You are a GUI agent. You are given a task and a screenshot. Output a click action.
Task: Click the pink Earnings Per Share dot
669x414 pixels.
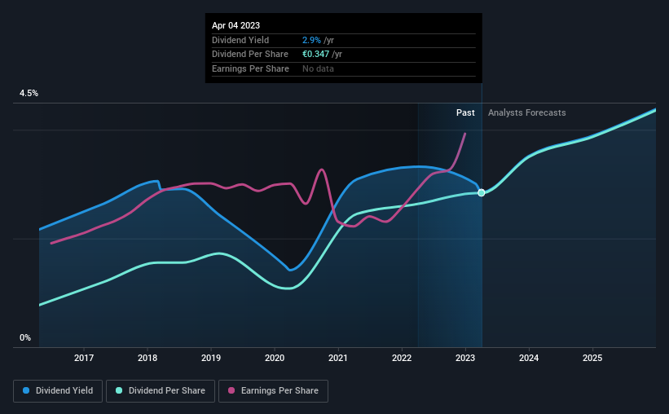pyautogui.click(x=231, y=390)
